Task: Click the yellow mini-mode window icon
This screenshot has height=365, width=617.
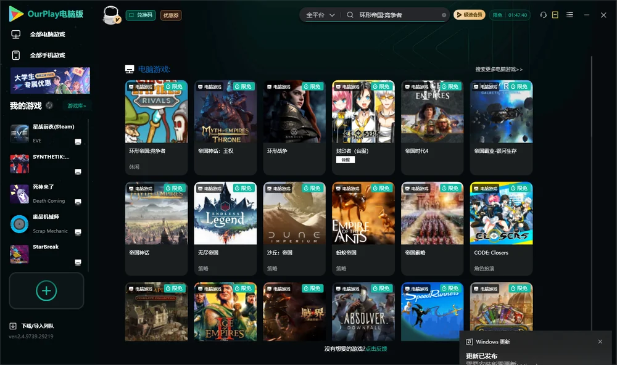Action: (x=555, y=15)
